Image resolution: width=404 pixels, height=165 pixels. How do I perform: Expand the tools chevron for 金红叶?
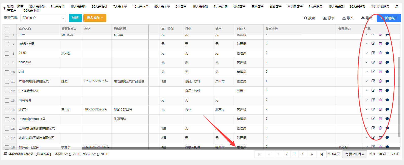366,109
